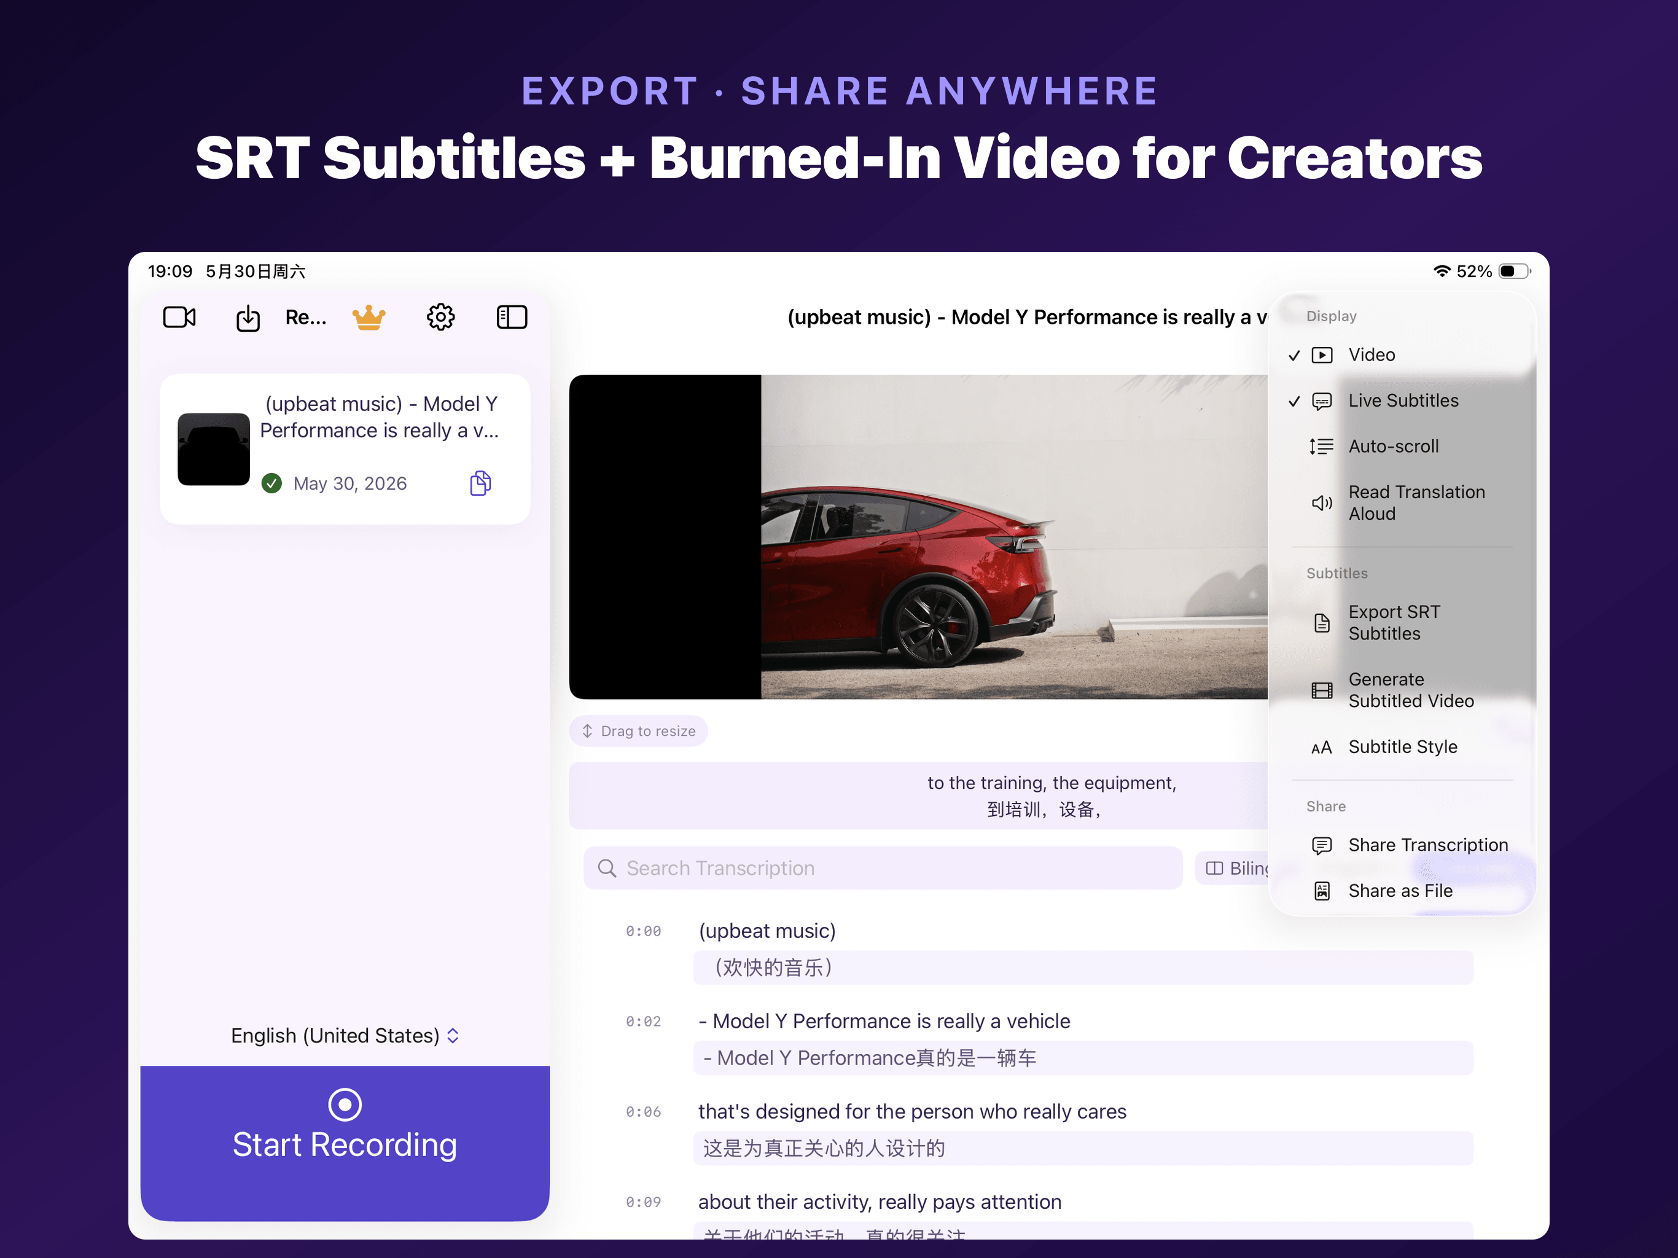Screen dimensions: 1678x1258
Task: Click the 0:06 timestamp
Action: coord(643,1112)
